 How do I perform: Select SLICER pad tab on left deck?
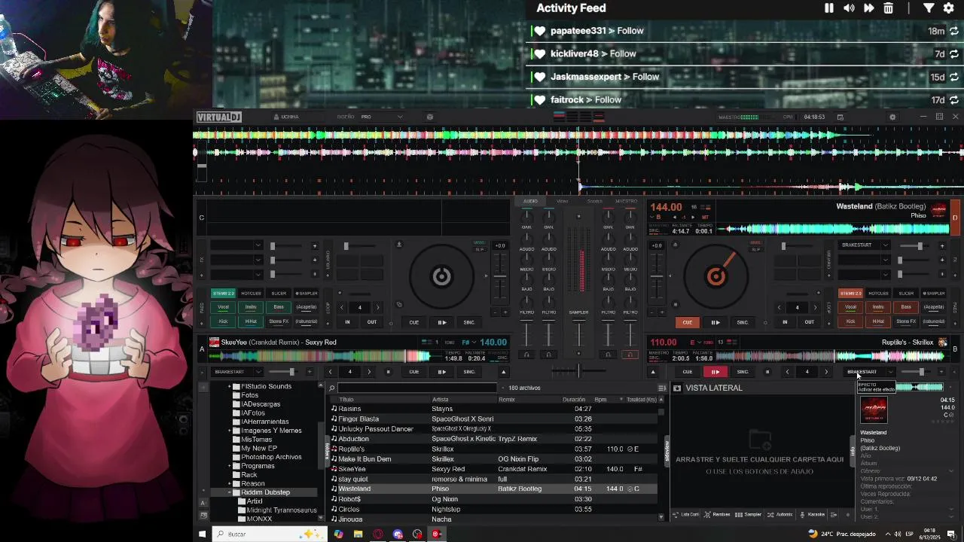click(x=279, y=294)
